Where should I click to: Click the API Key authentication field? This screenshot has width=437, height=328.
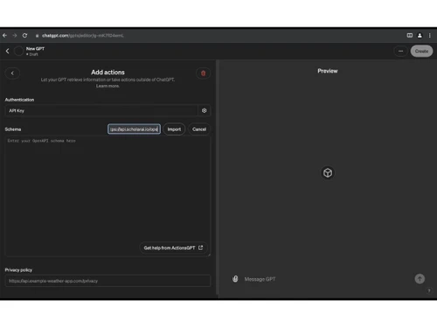(101, 110)
